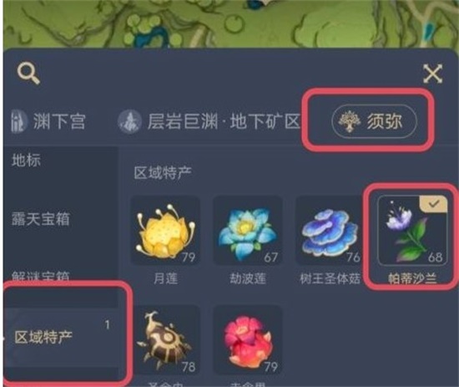
Task: Select the 须弥 region tab
Action: [374, 121]
